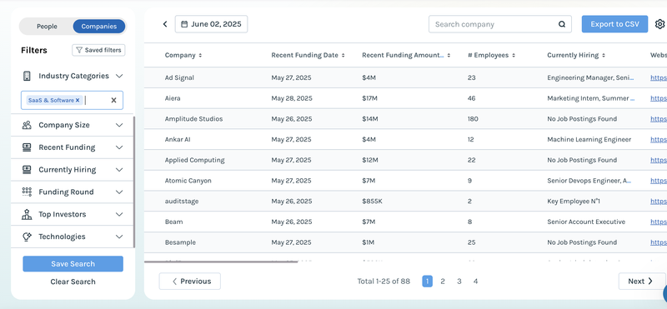Open Ankar AI website link
The width and height of the screenshot is (667, 309).
pyautogui.click(x=659, y=139)
